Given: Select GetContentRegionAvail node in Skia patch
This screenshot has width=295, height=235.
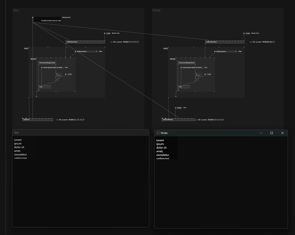Looking at the screenshot, I should click(47, 63).
